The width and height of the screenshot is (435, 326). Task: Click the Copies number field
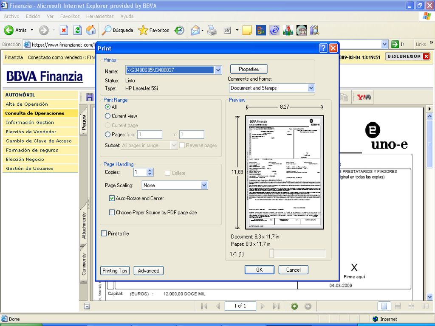140,172
